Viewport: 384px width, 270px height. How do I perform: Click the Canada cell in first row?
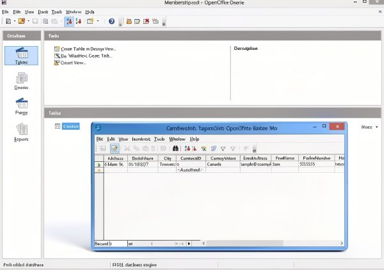[x=223, y=164]
